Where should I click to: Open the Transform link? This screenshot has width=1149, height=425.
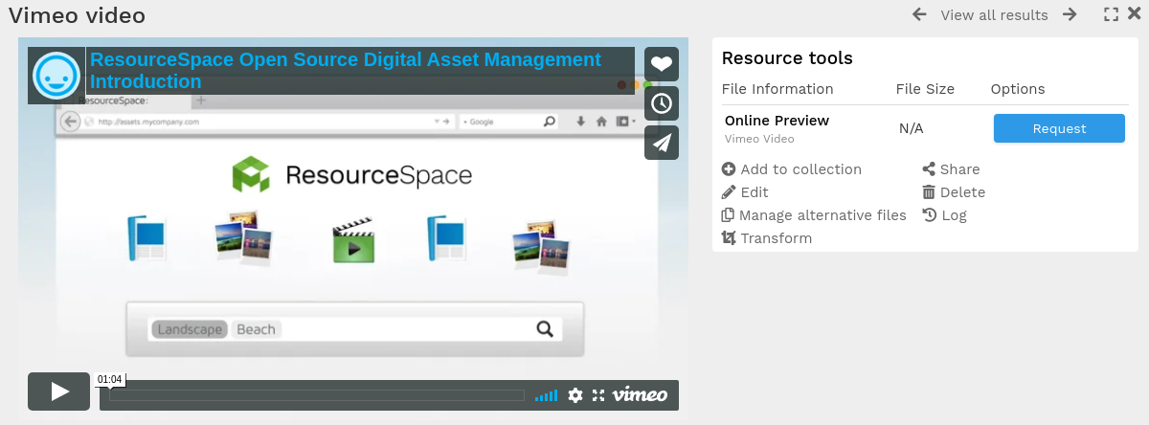777,238
